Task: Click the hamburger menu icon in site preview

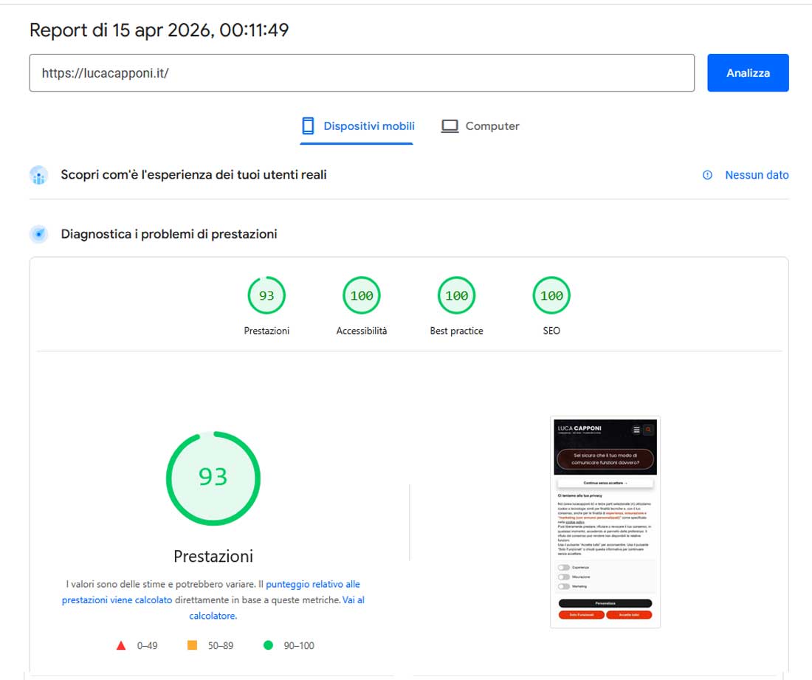Action: 636,430
